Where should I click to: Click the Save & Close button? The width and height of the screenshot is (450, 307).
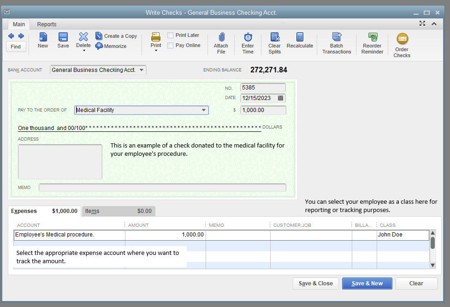click(315, 283)
